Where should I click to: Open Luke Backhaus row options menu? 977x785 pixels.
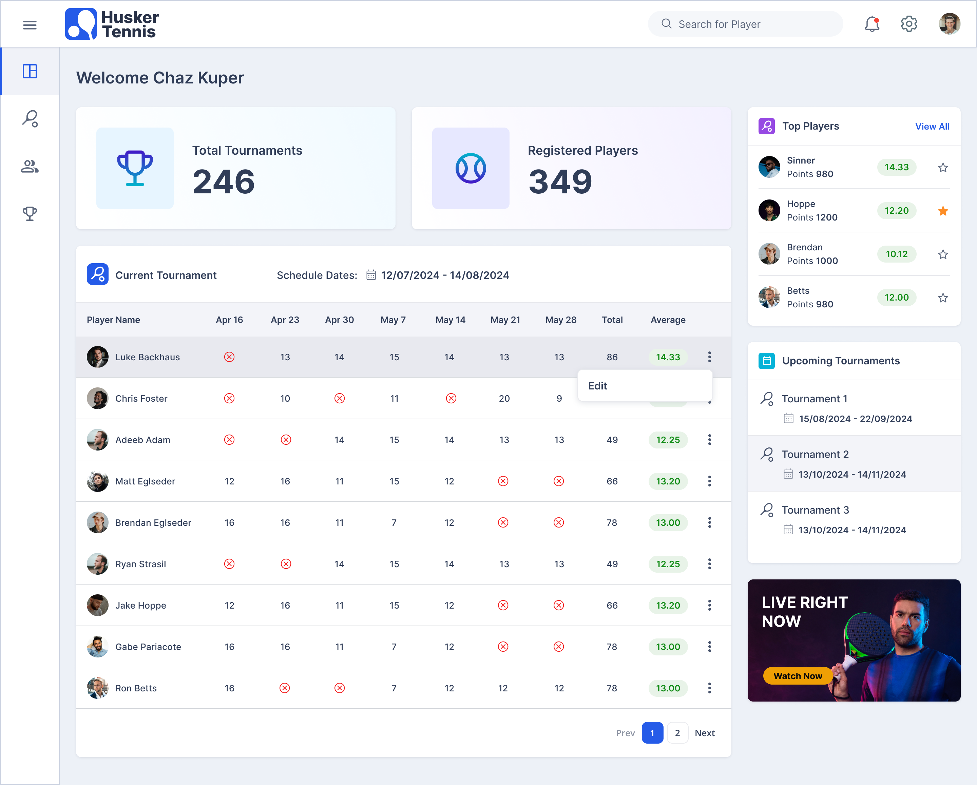click(x=709, y=357)
